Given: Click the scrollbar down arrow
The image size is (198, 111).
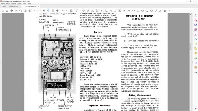Looking at the screenshot, I should 191,110.
